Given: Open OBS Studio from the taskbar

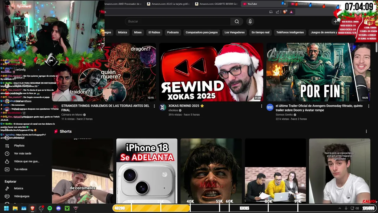Looking at the screenshot, I should (x=41, y=208).
